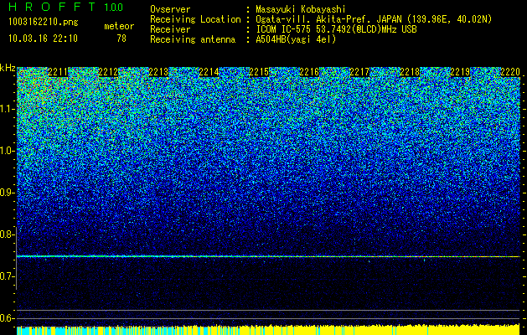Viewport: 527px width, 335px height.
Task: Click the 0.6 kHz axis label
Action: pos(7,318)
